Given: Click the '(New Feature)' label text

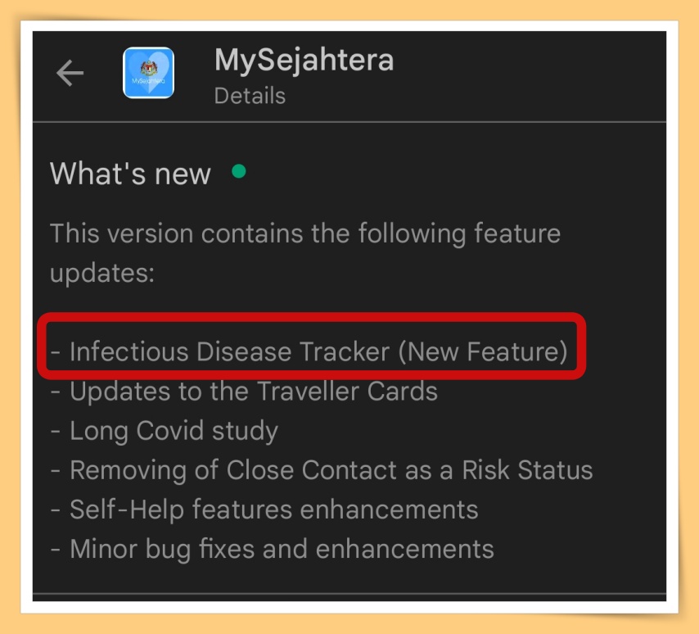Looking at the screenshot, I should 483,351.
